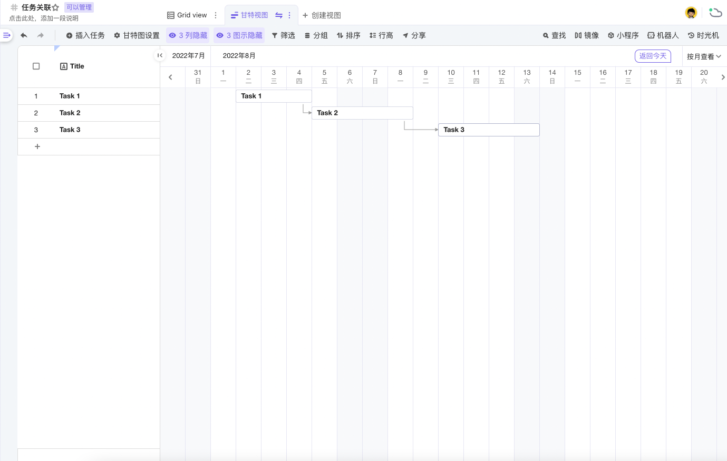The width and height of the screenshot is (727, 461).
Task: Star the 任务关联 datasheet as favorite
Action: click(55, 7)
